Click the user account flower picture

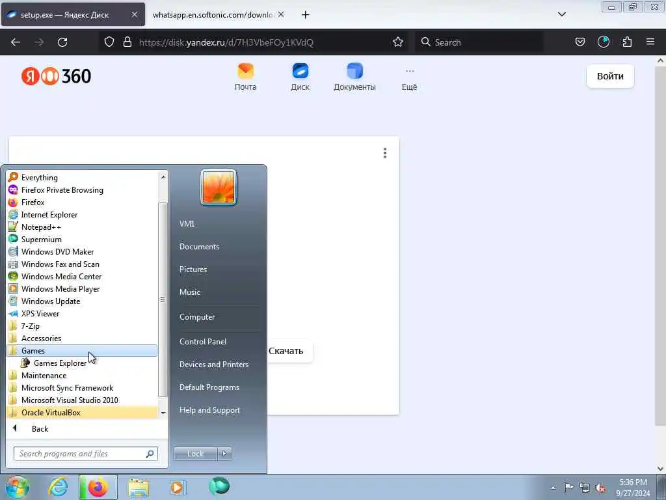point(219,187)
